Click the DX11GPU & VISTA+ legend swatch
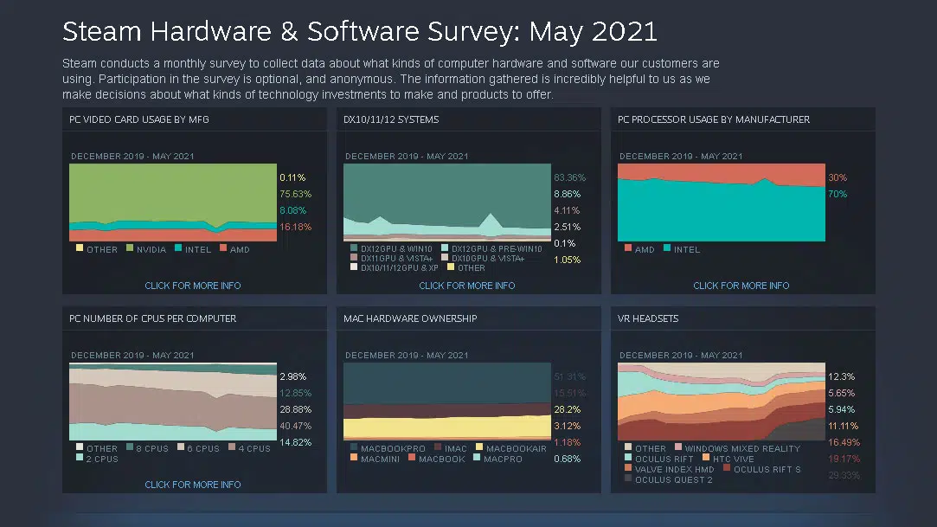 pos(354,258)
